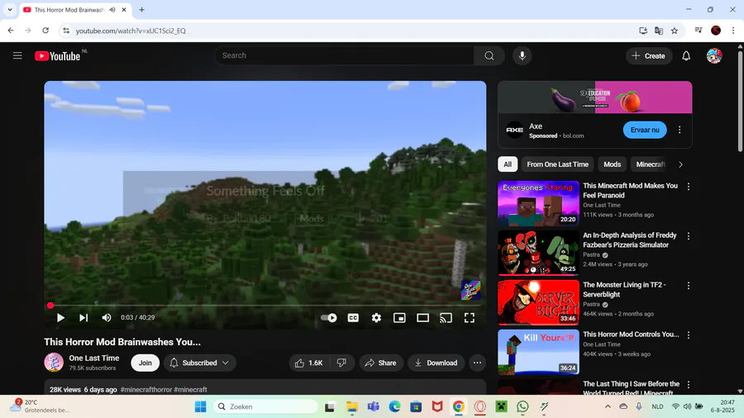Viewport: 744px width, 418px height.
Task: Skip to the next video
Action: click(x=83, y=317)
